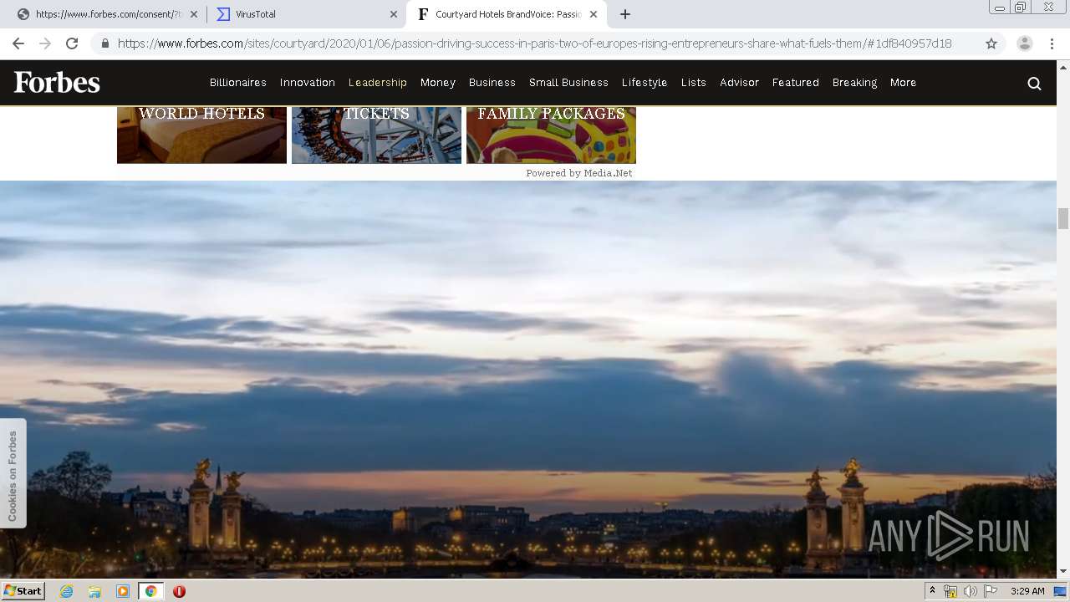Switch to the VirusTotal tab
1070x602 pixels.
(x=305, y=14)
